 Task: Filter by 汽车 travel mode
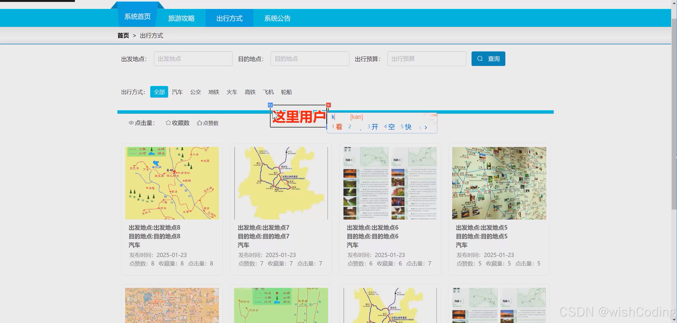tap(177, 92)
